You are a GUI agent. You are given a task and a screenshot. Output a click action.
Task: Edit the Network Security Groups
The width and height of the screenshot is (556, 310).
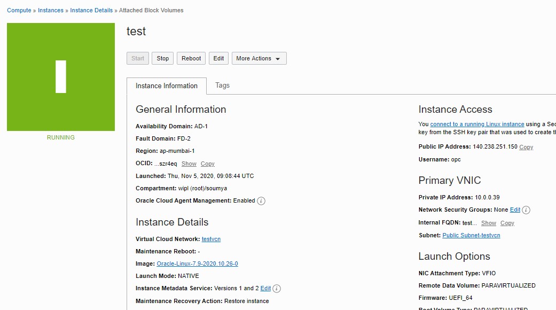click(x=515, y=210)
